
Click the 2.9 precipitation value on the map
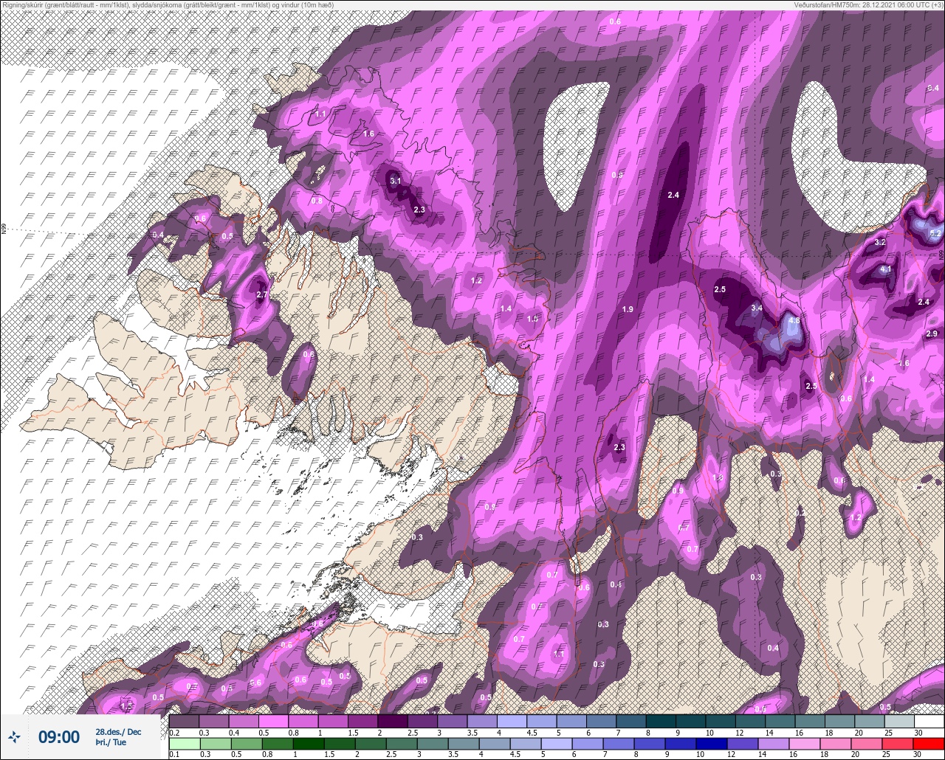931,334
